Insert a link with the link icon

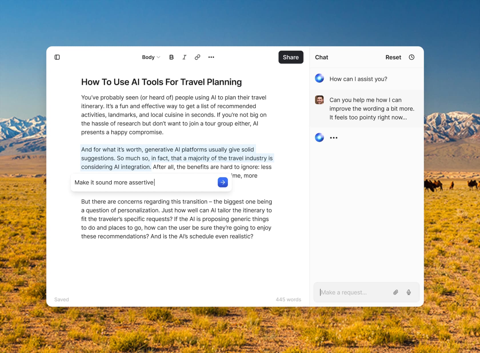click(197, 57)
